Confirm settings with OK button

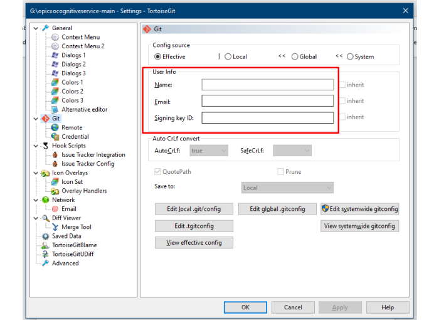tap(245, 307)
